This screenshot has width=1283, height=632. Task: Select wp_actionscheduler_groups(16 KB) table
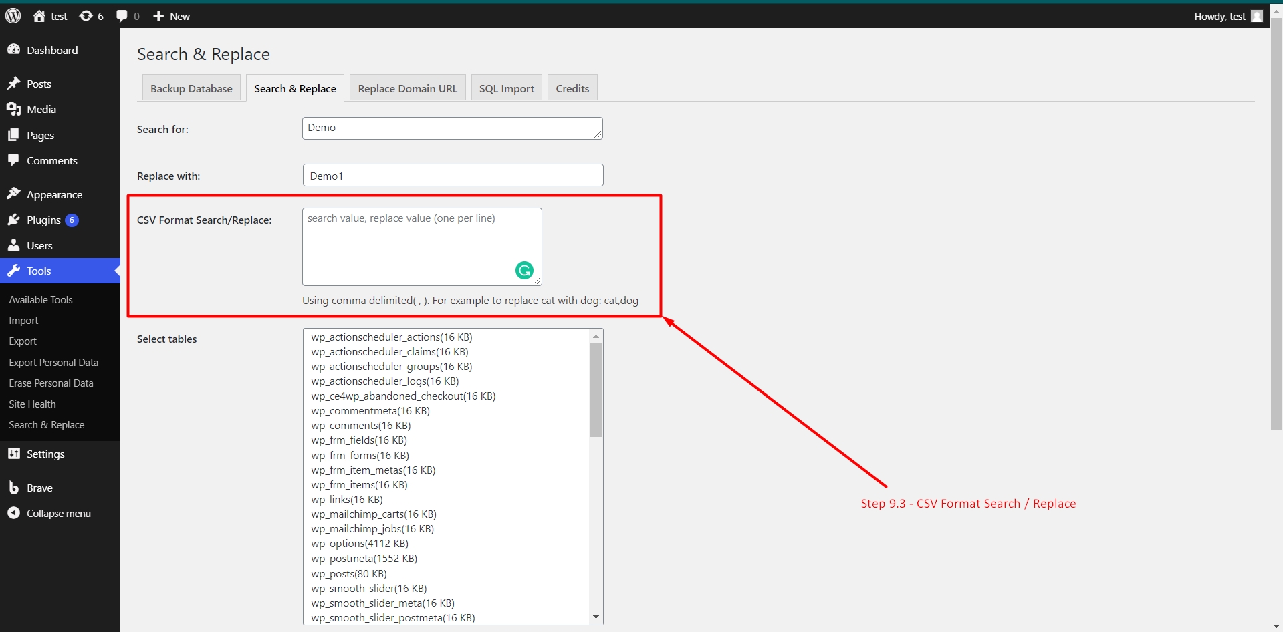(392, 367)
